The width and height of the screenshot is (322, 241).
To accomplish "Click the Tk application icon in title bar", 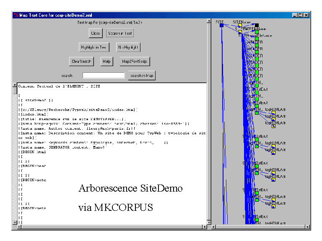I will click(x=16, y=15).
